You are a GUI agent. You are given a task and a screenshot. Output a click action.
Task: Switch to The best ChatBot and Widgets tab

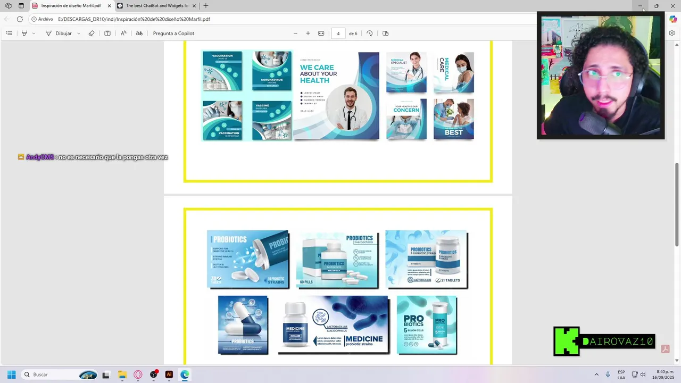pos(156,6)
